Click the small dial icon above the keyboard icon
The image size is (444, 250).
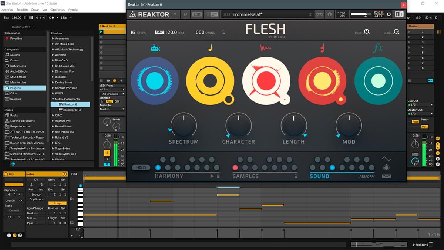(386, 168)
